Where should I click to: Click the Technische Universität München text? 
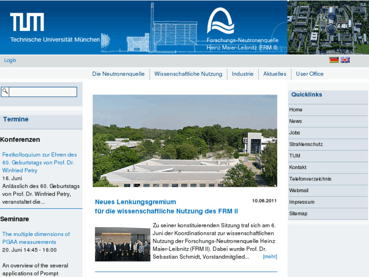point(55,40)
